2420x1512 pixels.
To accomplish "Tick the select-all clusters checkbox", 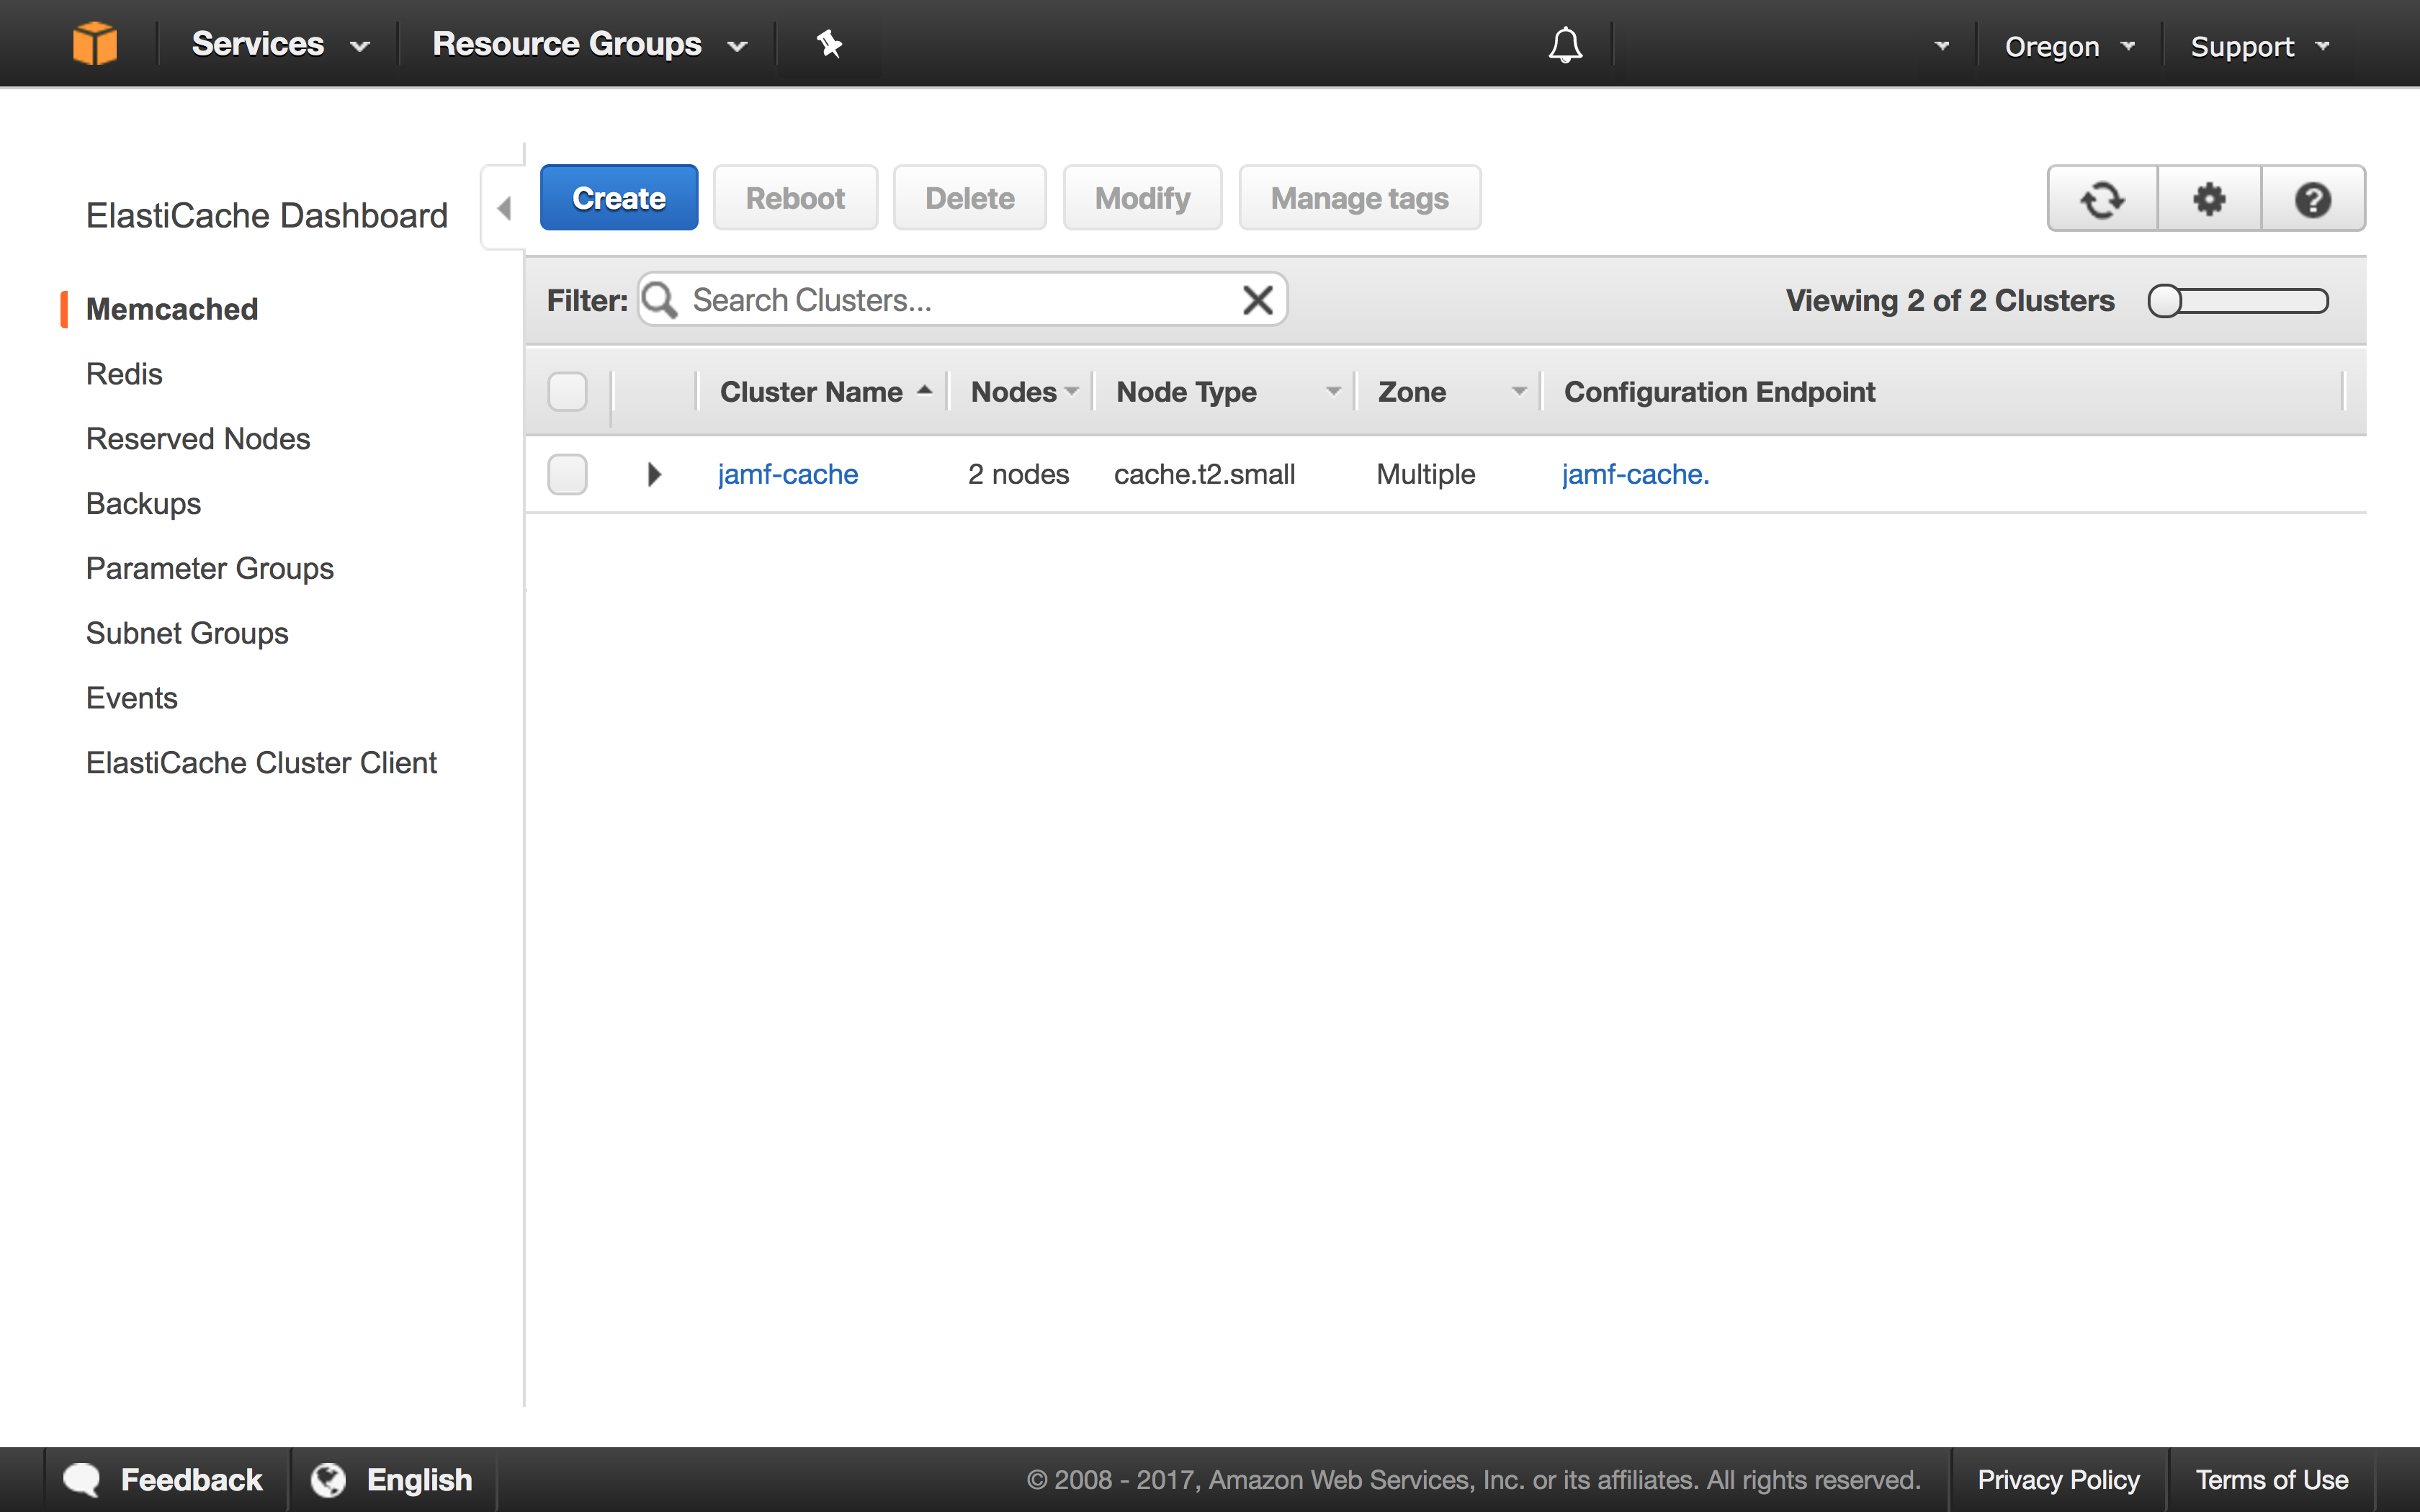I will [567, 391].
